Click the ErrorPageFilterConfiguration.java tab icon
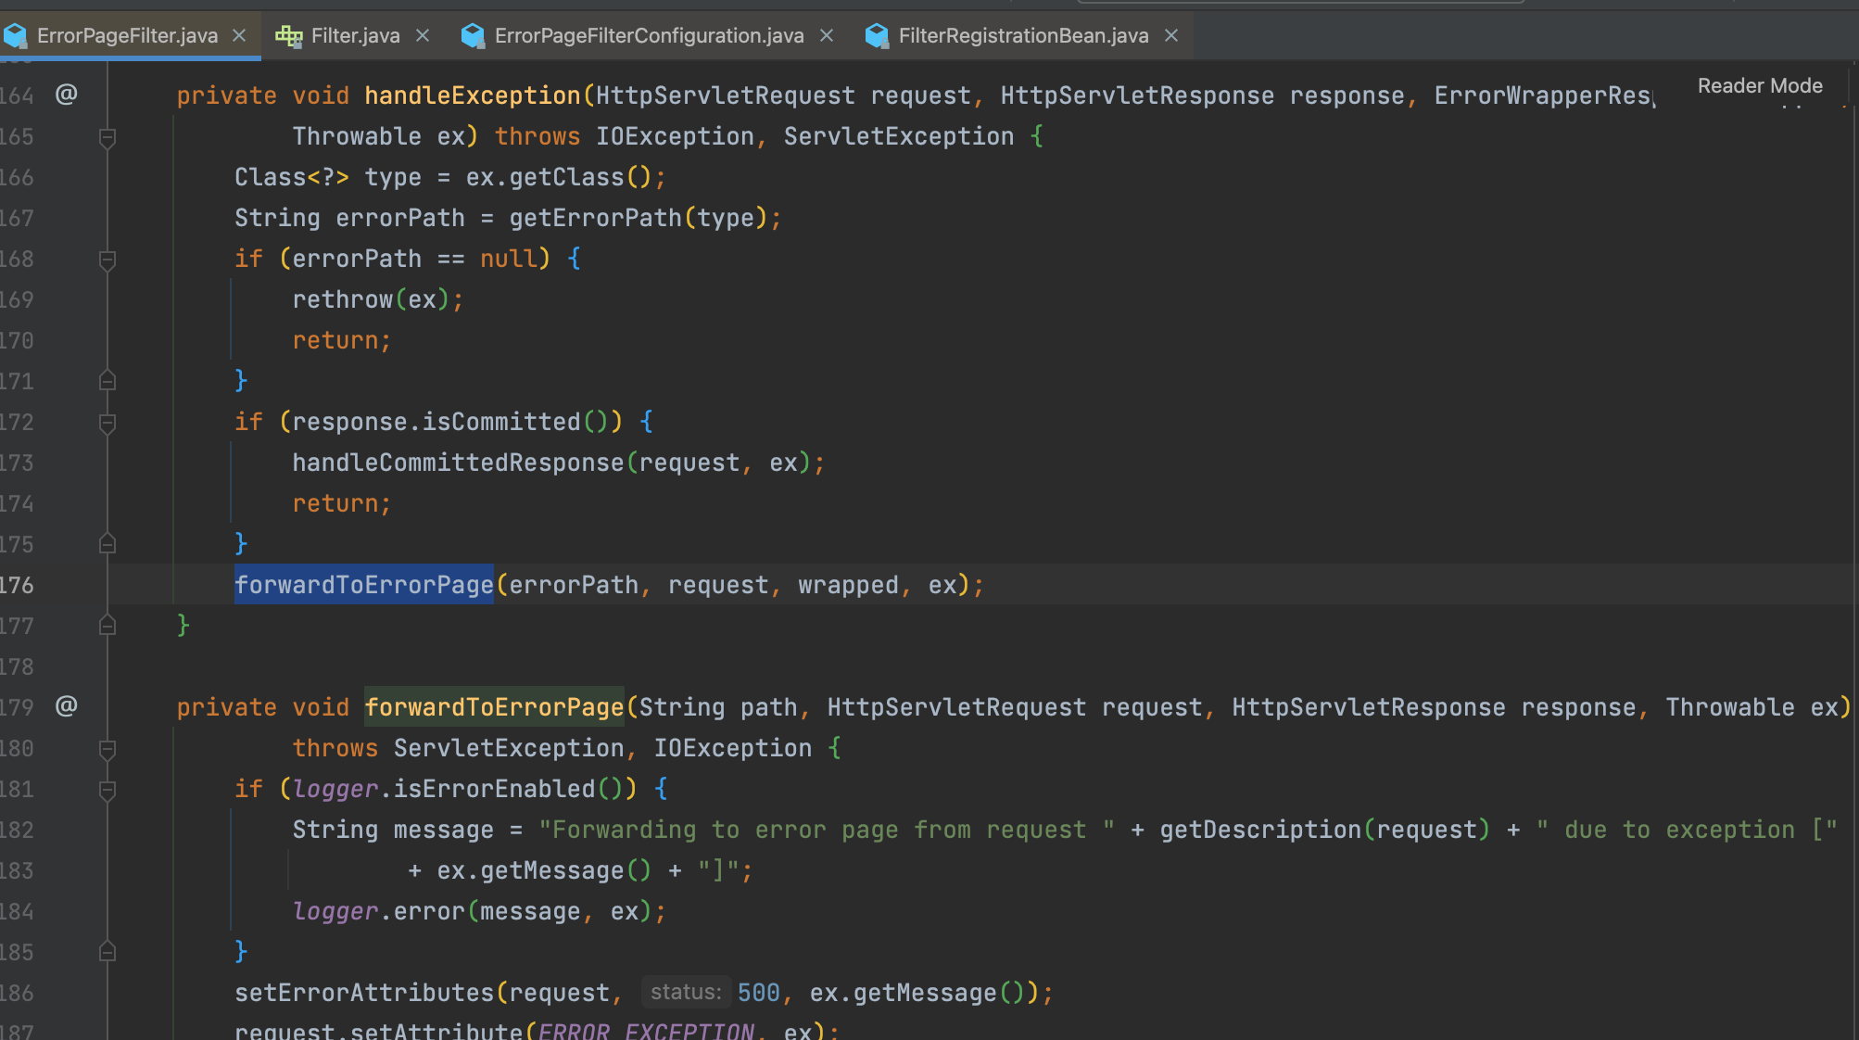Screen dimensions: 1859x1040 click(x=473, y=36)
